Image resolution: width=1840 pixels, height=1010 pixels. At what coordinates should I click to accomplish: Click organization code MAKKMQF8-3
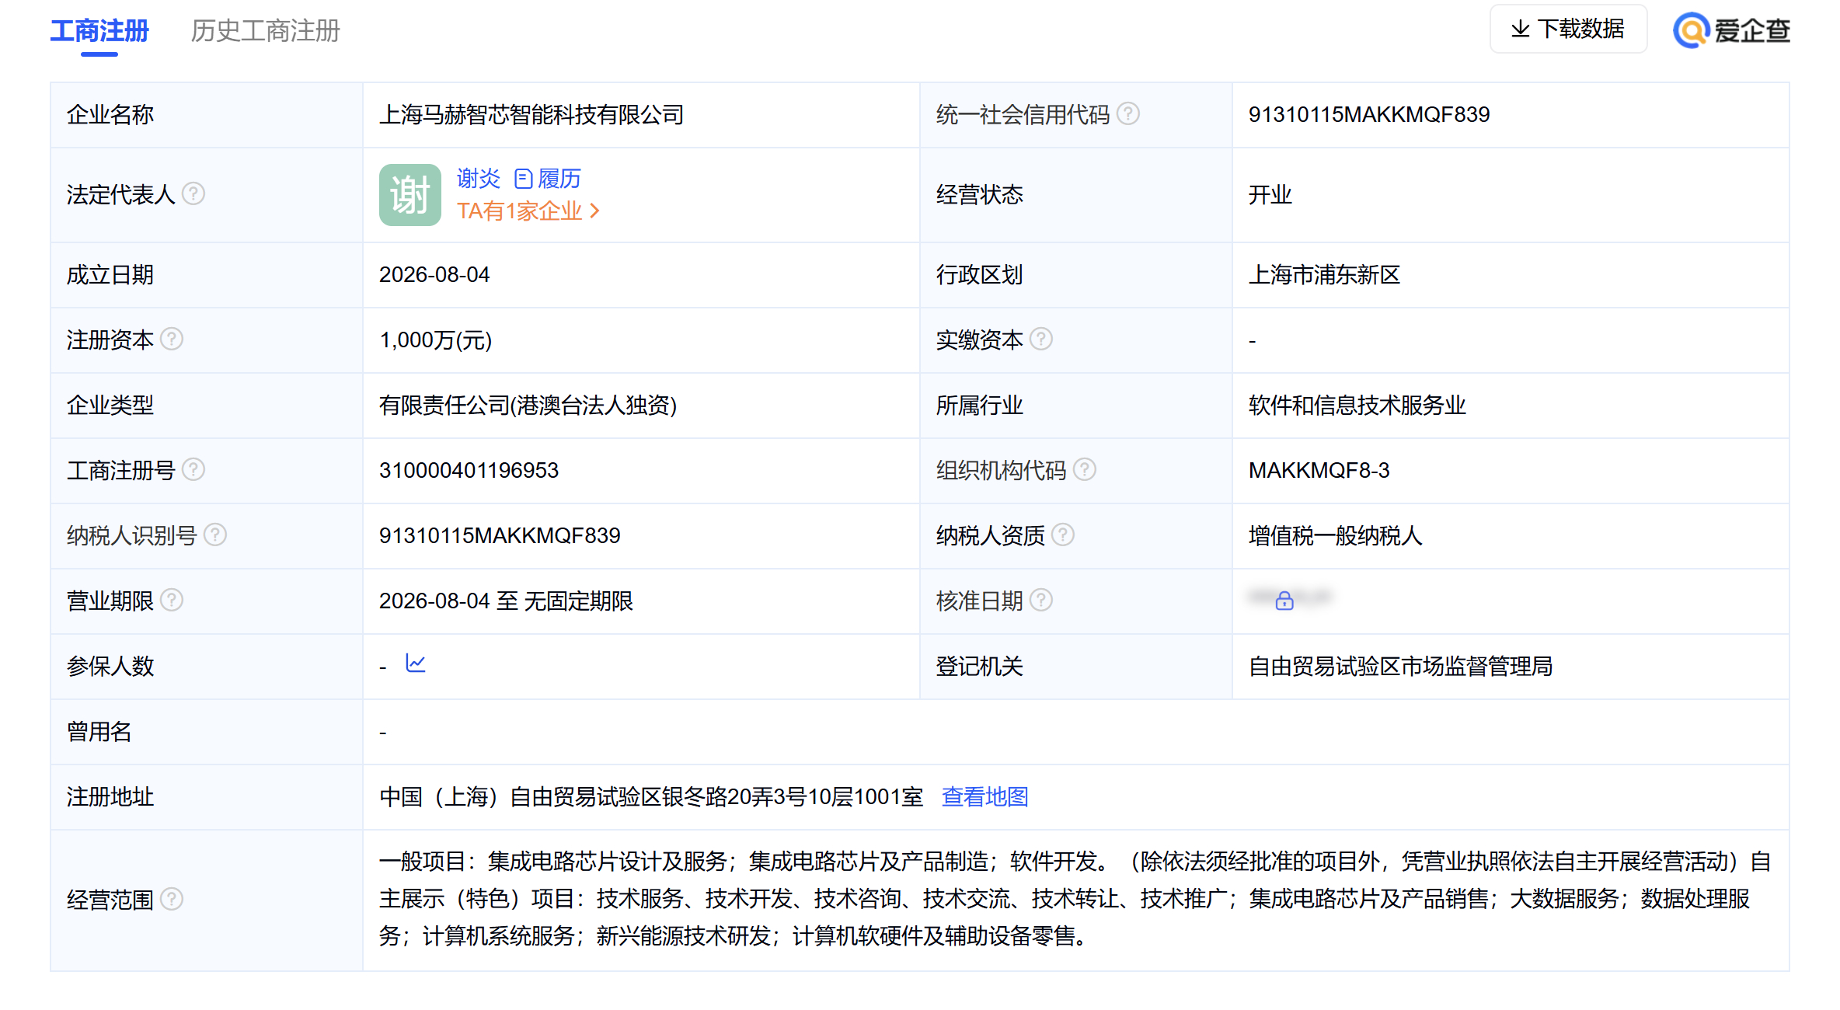coord(1319,471)
